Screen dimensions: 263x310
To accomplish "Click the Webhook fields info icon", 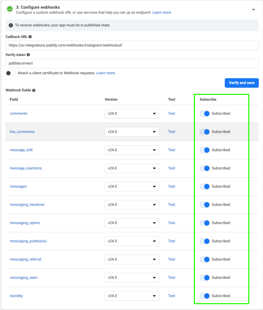I will 34,90.
